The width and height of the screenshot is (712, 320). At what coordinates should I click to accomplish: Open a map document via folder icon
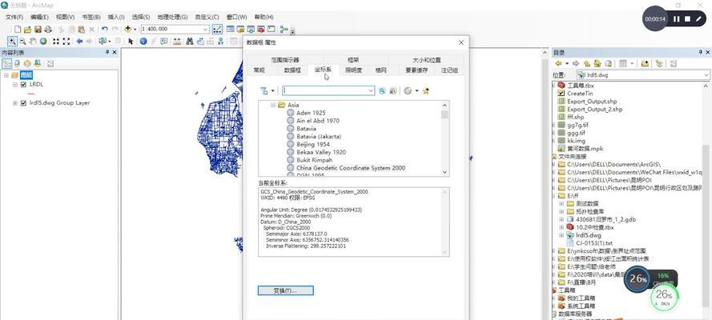tap(28, 29)
